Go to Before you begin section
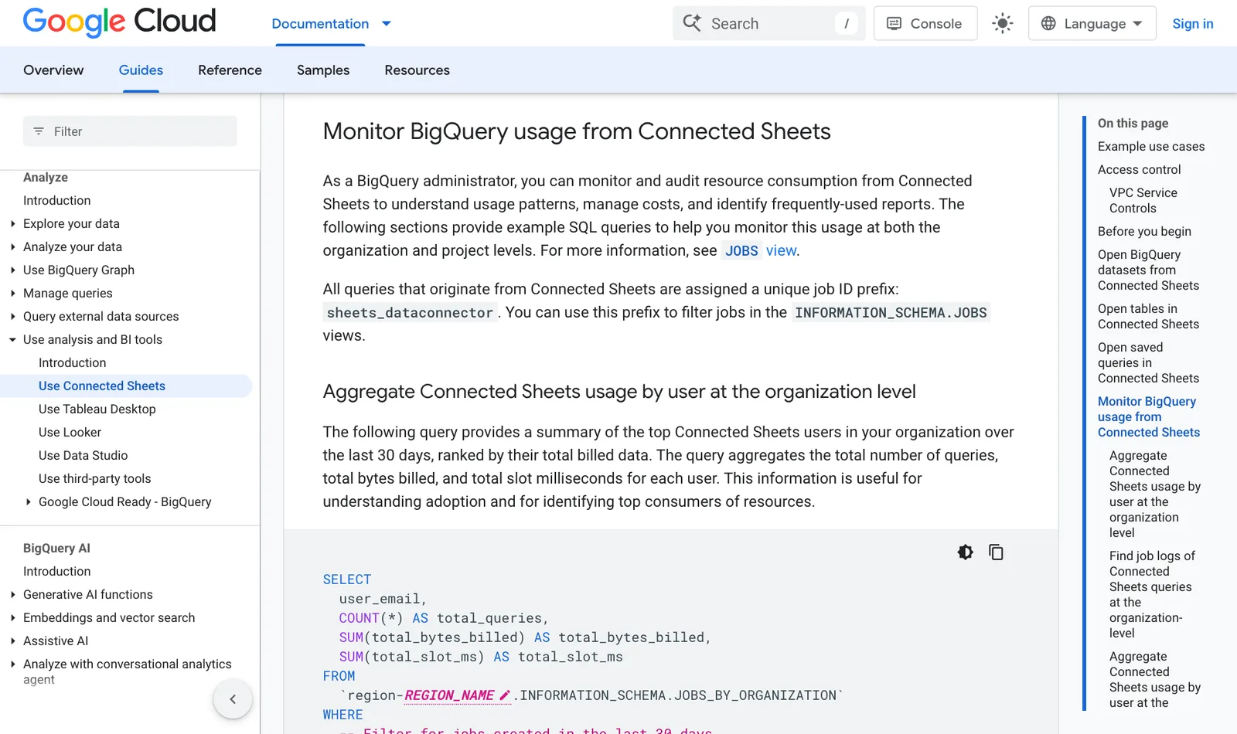Screen dimensions: 1237x734 click(x=1144, y=232)
